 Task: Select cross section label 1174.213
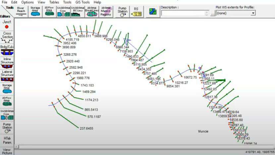click(91, 100)
